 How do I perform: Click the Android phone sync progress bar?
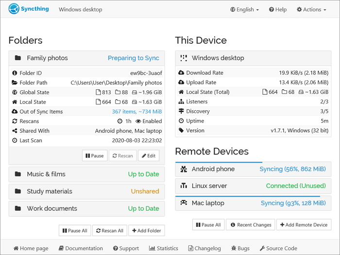tap(219, 162)
